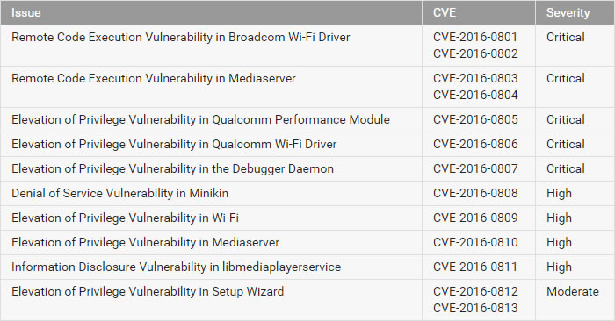This screenshot has width=615, height=321.
Task: Click CVE-2016-0801 entry
Action: pos(475,37)
